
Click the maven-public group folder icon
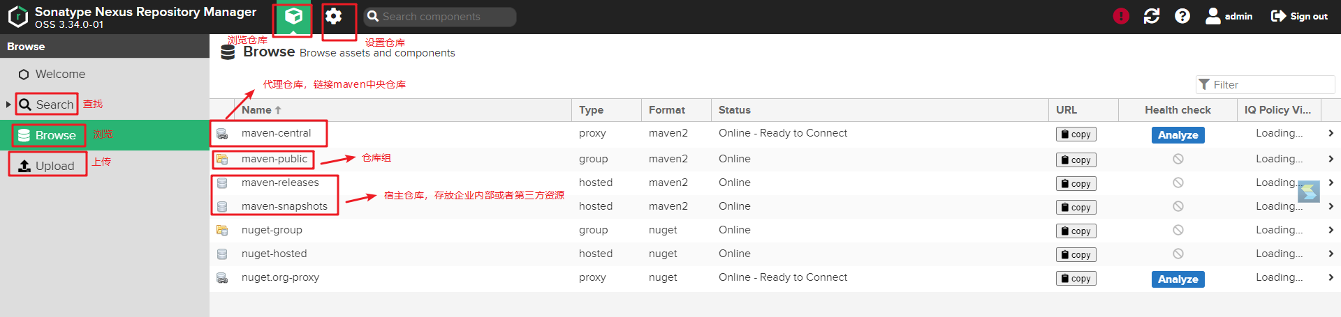(x=222, y=159)
